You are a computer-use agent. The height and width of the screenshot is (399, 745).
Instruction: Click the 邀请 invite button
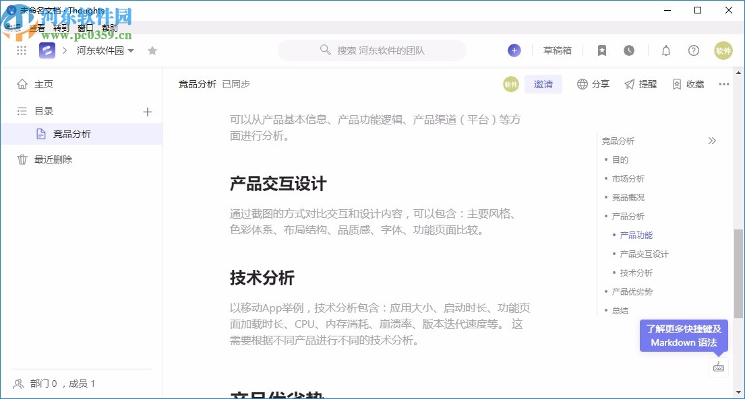coord(543,83)
